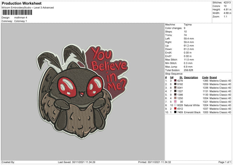Click the 'N#' column header
This screenshot has width=233, height=165.
[x=172, y=77]
